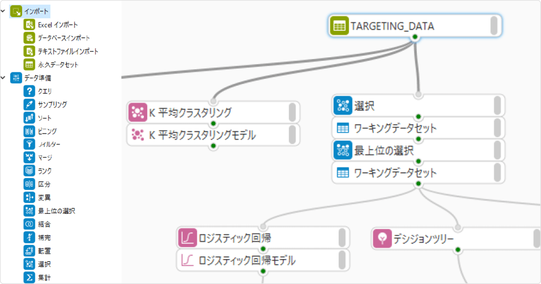This screenshot has height=284, width=541.
Task: Click the デシジョンツリー node icon
Action: [x=382, y=239]
